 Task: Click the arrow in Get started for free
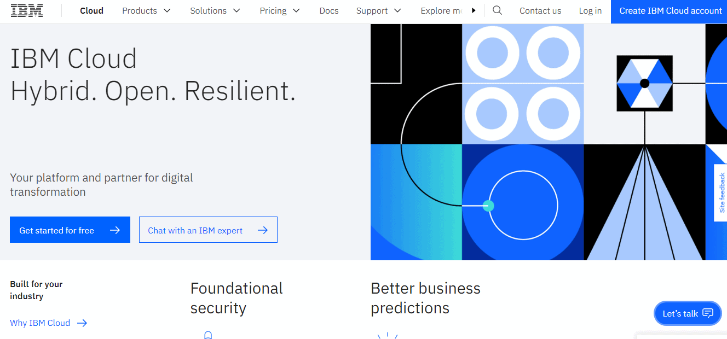click(x=115, y=230)
